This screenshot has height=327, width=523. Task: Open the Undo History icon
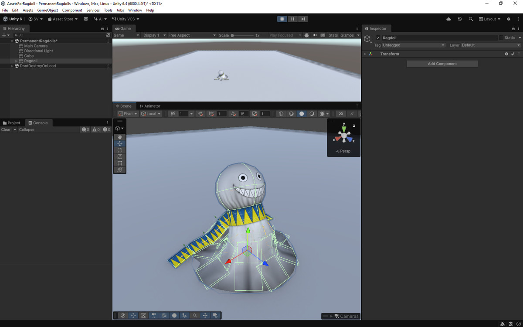tap(460, 19)
